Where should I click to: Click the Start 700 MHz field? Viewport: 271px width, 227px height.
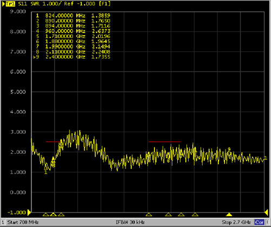(23, 222)
